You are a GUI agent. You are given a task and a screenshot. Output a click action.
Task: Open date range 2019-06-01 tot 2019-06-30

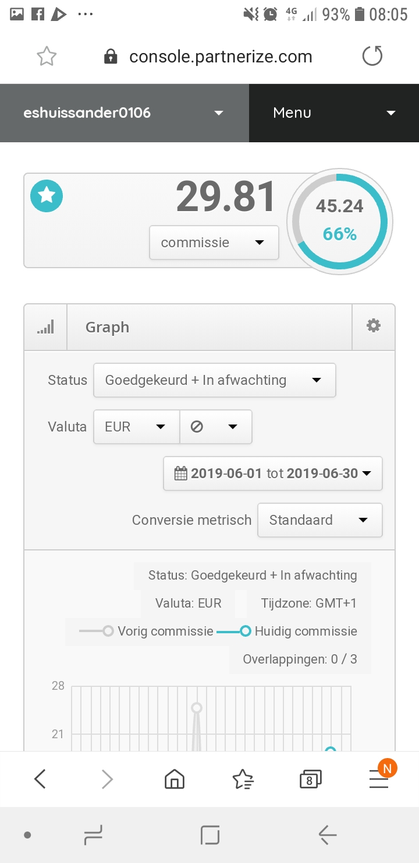tap(273, 473)
